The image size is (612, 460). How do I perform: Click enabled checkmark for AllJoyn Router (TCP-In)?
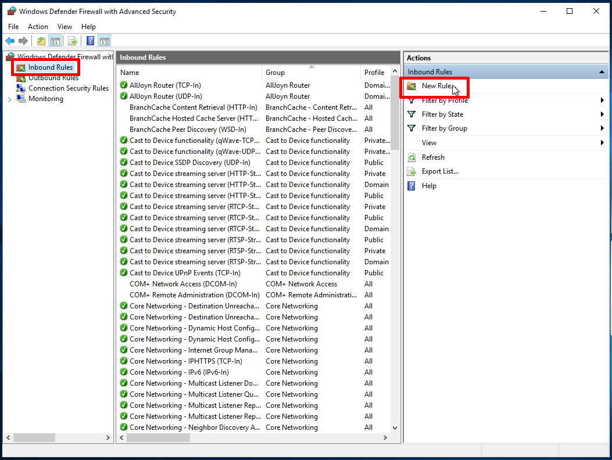coord(124,85)
